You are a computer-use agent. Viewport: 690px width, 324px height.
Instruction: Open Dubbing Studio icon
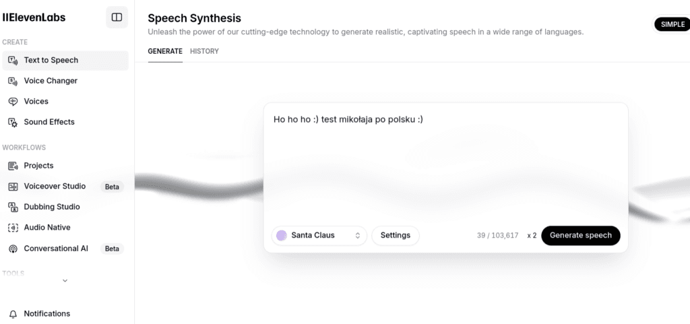pos(13,207)
